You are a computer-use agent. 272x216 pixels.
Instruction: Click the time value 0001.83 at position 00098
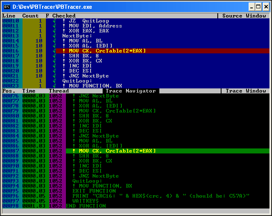tap(34, 206)
